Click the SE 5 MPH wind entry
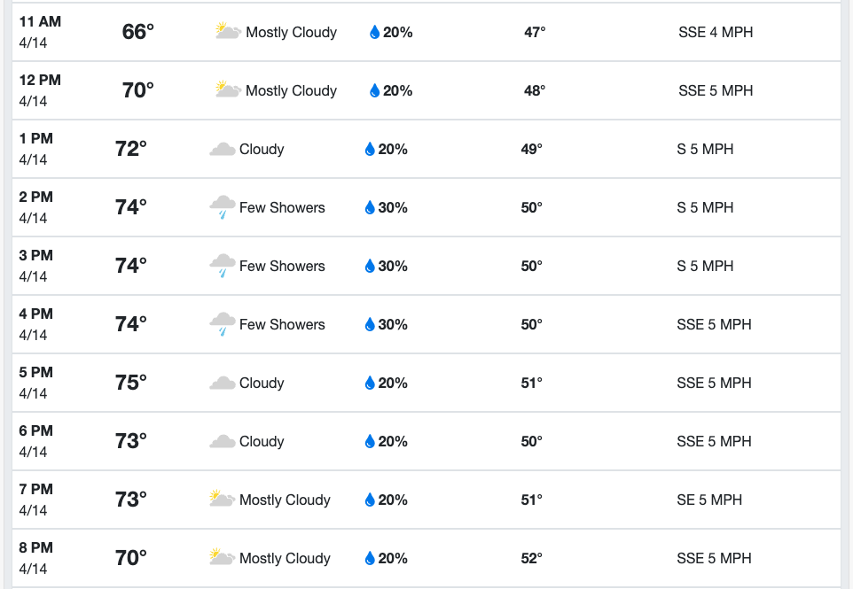Screen dimensions: 853x589 pos(709,500)
